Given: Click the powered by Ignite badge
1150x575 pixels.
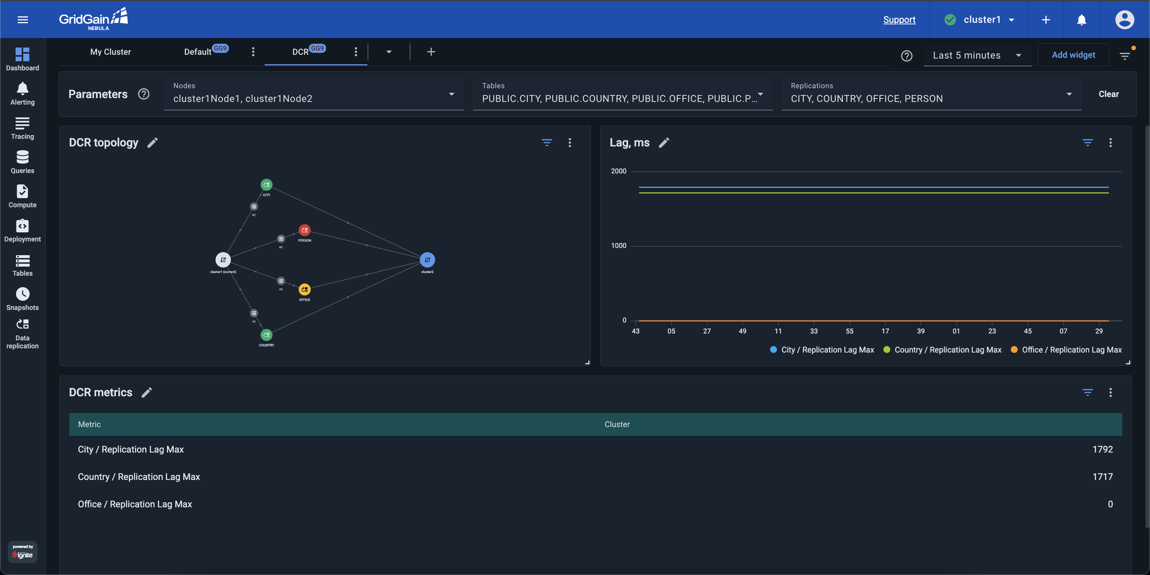Looking at the screenshot, I should 22,552.
